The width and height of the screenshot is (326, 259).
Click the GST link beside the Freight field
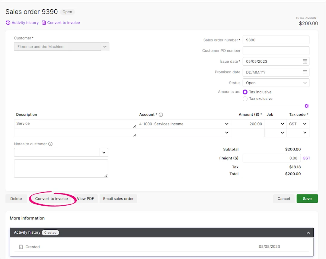306,158
